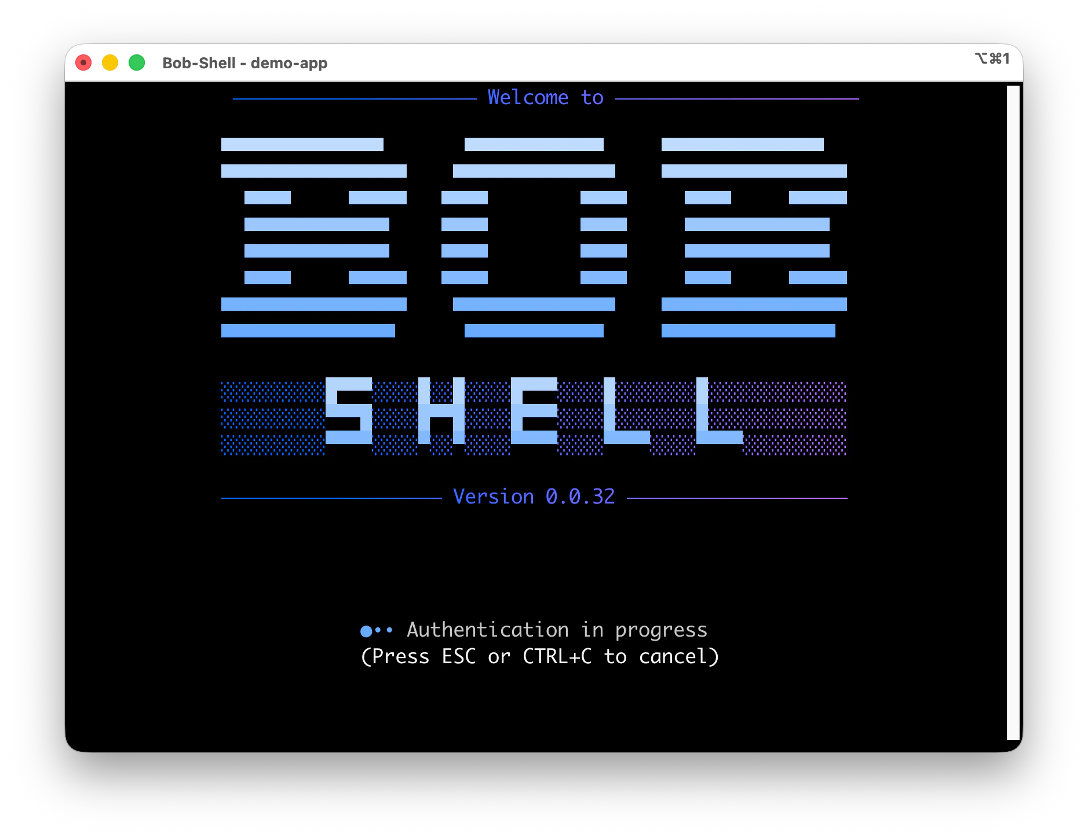This screenshot has height=838, width=1088.
Task: Close the Bob-Shell terminal window
Action: 83,63
